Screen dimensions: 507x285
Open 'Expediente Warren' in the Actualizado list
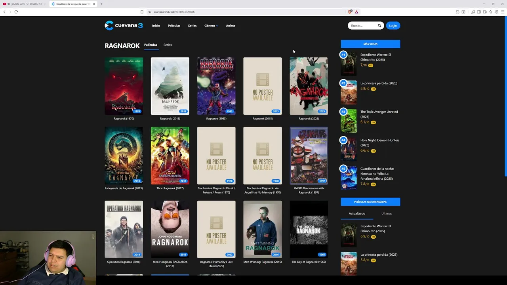[x=375, y=228]
